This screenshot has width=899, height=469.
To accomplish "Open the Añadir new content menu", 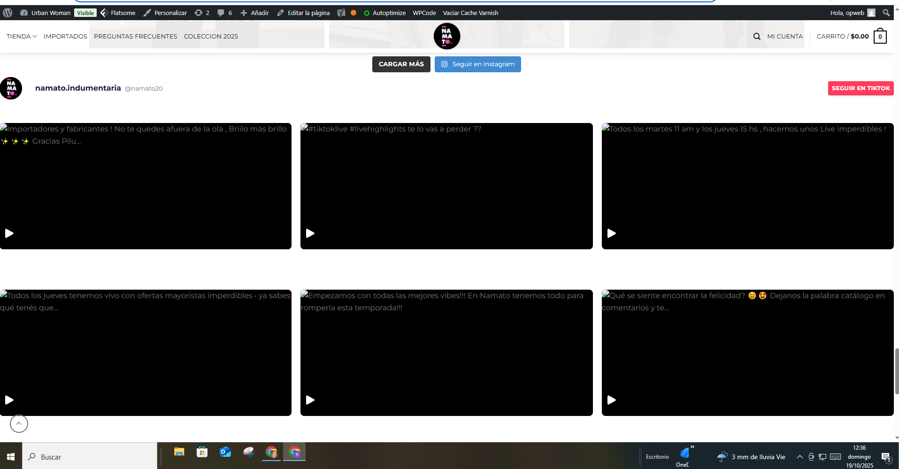I will [254, 13].
